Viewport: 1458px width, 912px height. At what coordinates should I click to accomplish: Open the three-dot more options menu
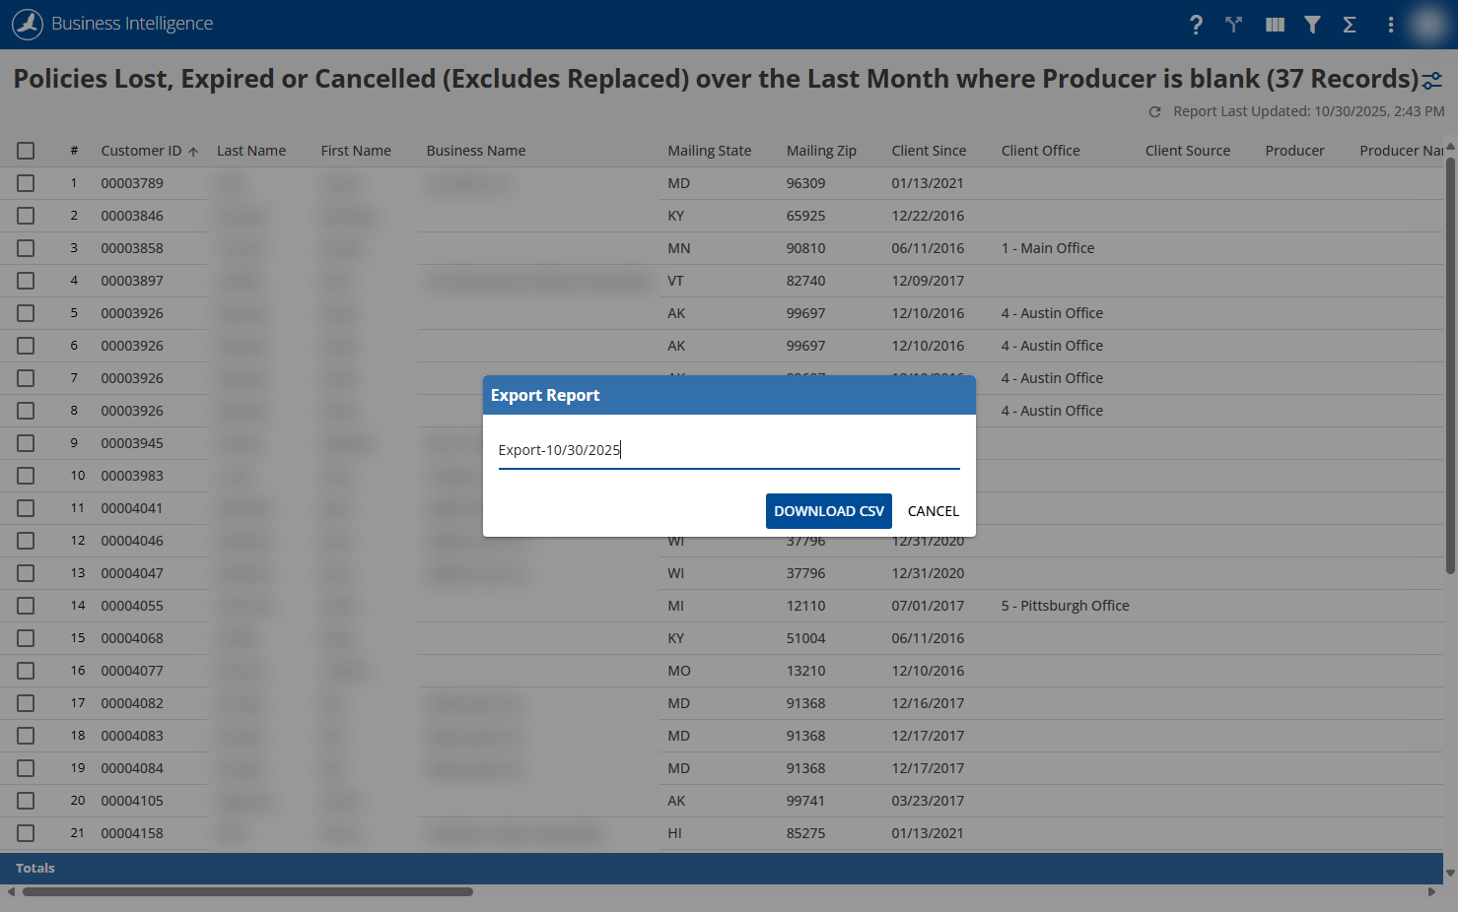pos(1391,25)
